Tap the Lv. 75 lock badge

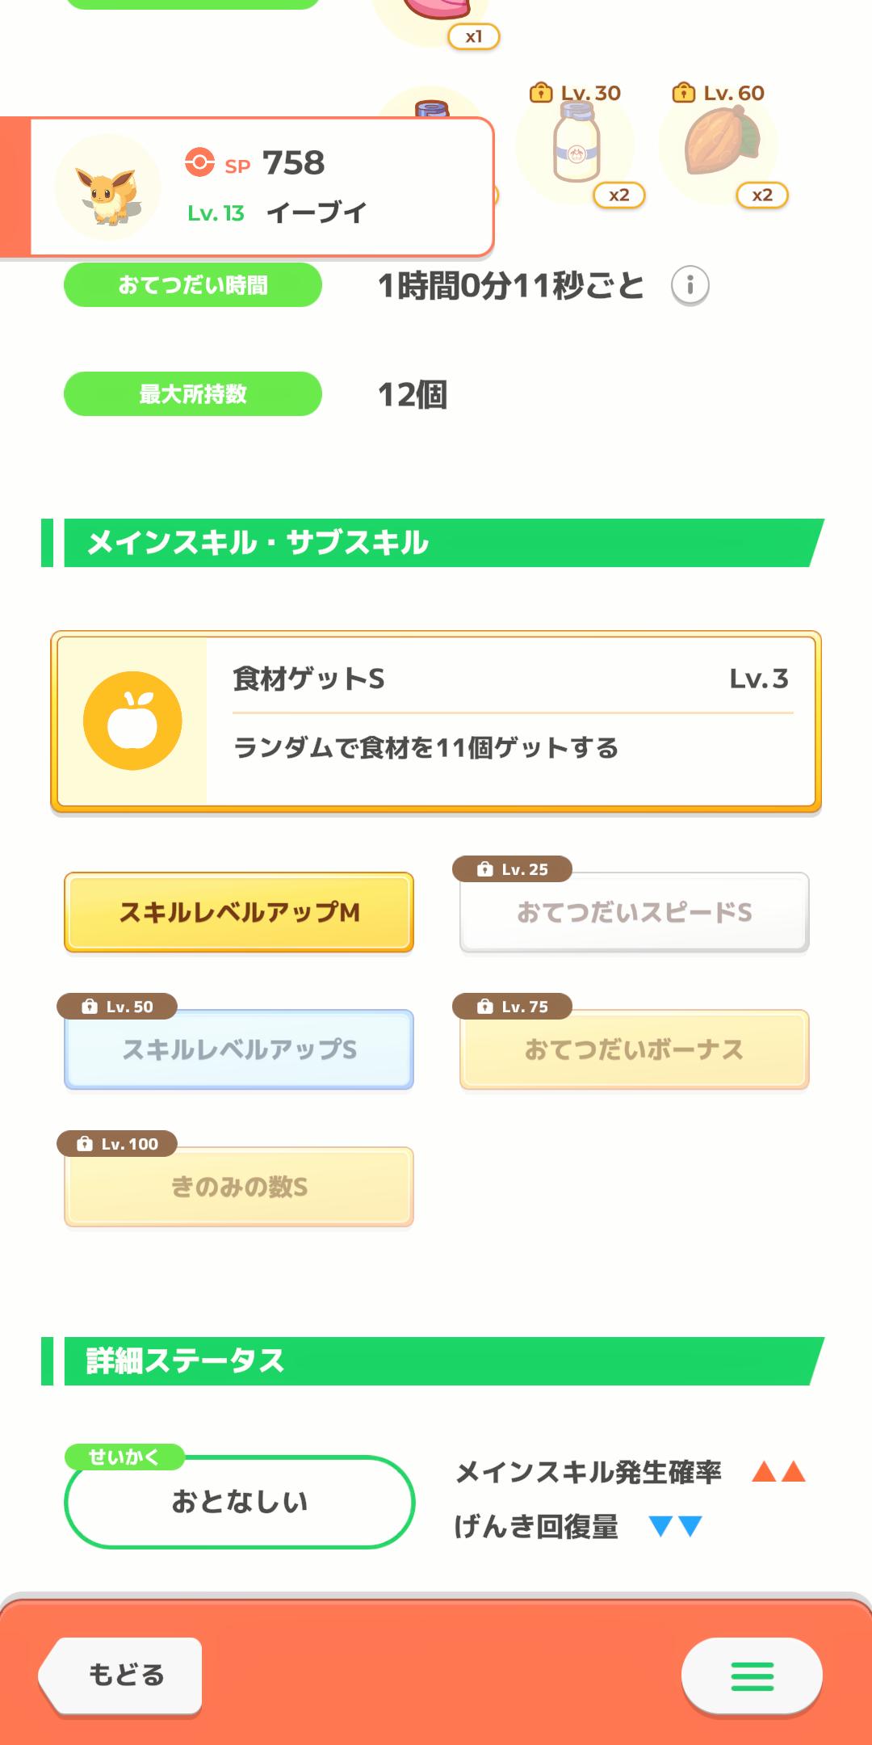pos(513,1007)
